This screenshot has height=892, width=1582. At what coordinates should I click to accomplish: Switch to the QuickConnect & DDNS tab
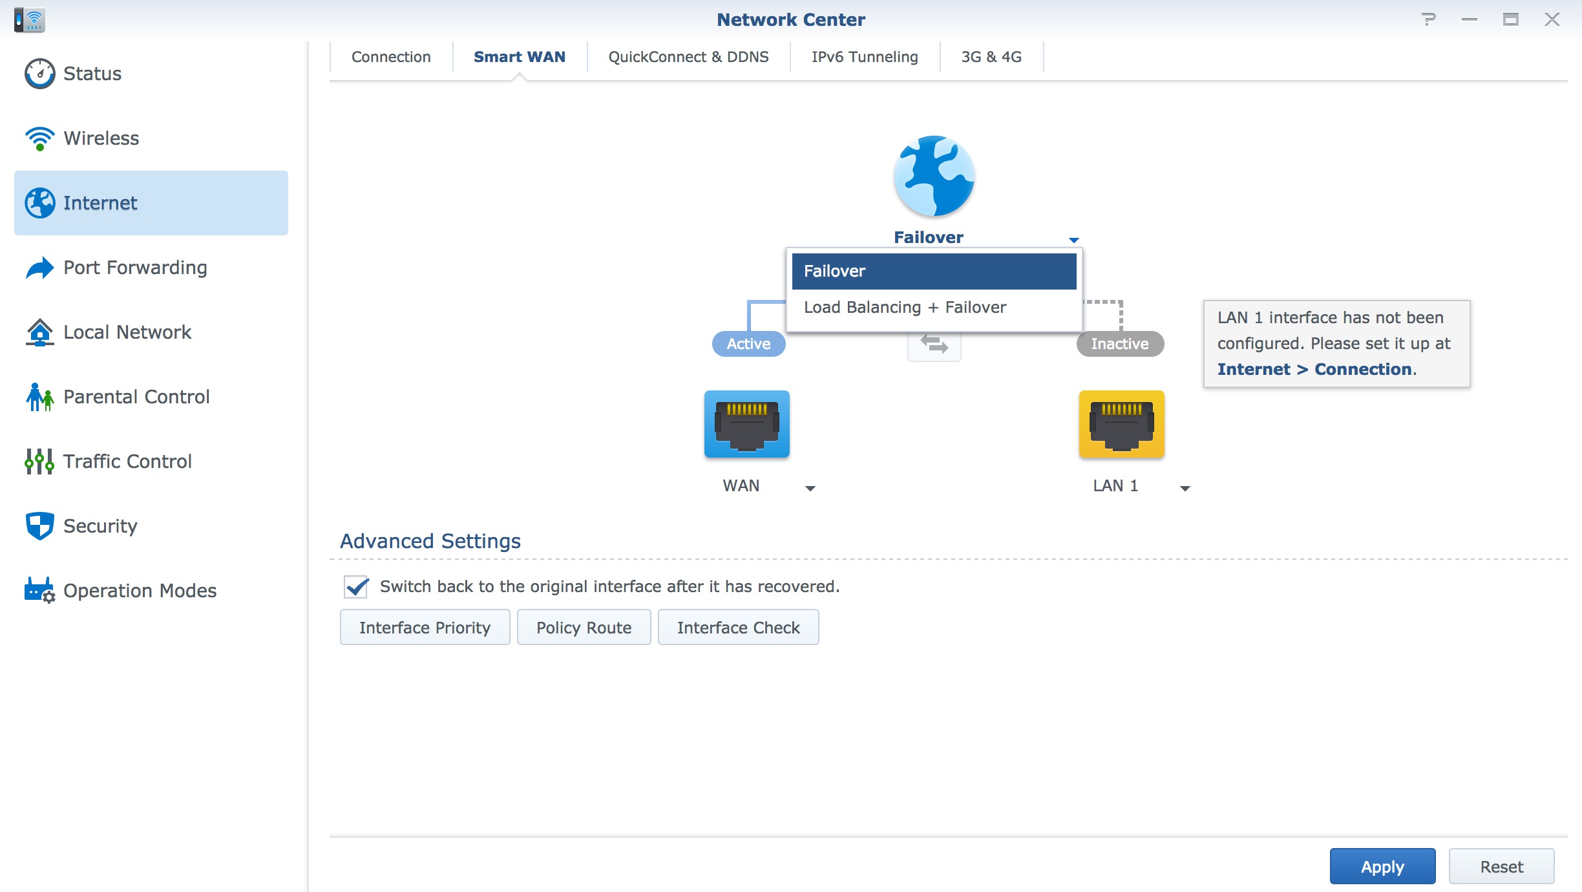pyautogui.click(x=688, y=57)
